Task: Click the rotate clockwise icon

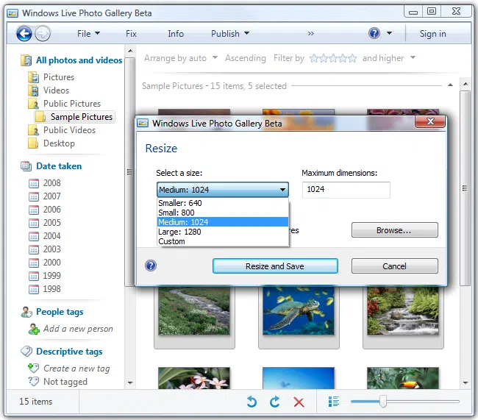Action: 275,402
